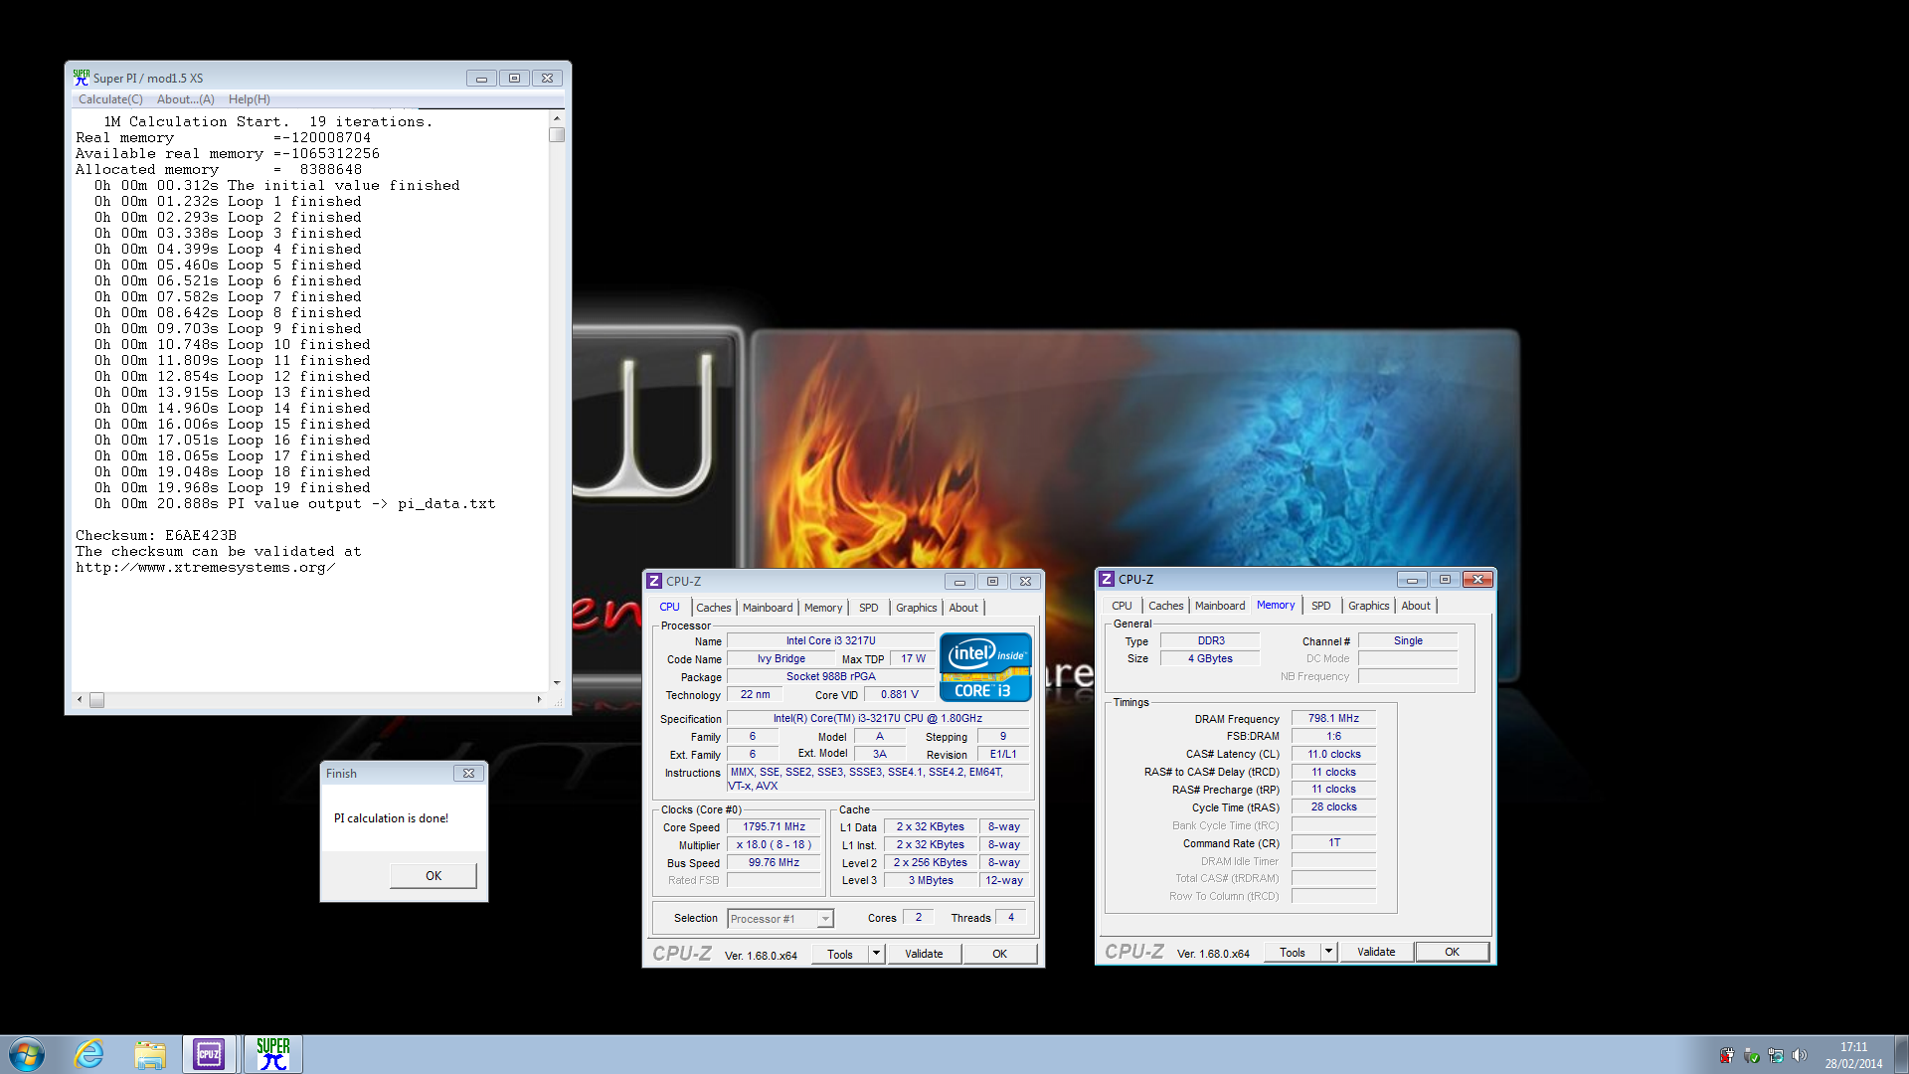Click Super PI horizontal scrollbar right arrow
Image resolution: width=1909 pixels, height=1074 pixels.
click(x=540, y=700)
